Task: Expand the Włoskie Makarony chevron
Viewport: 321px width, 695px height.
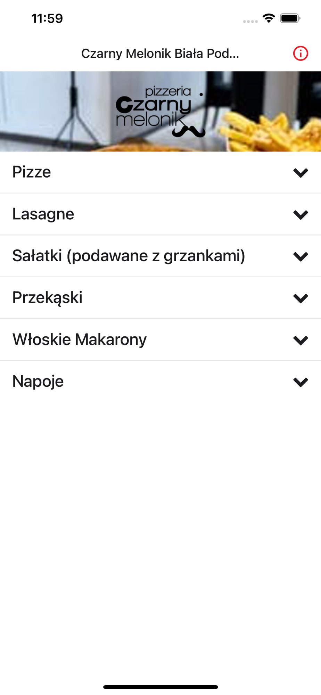Action: pos(301,340)
